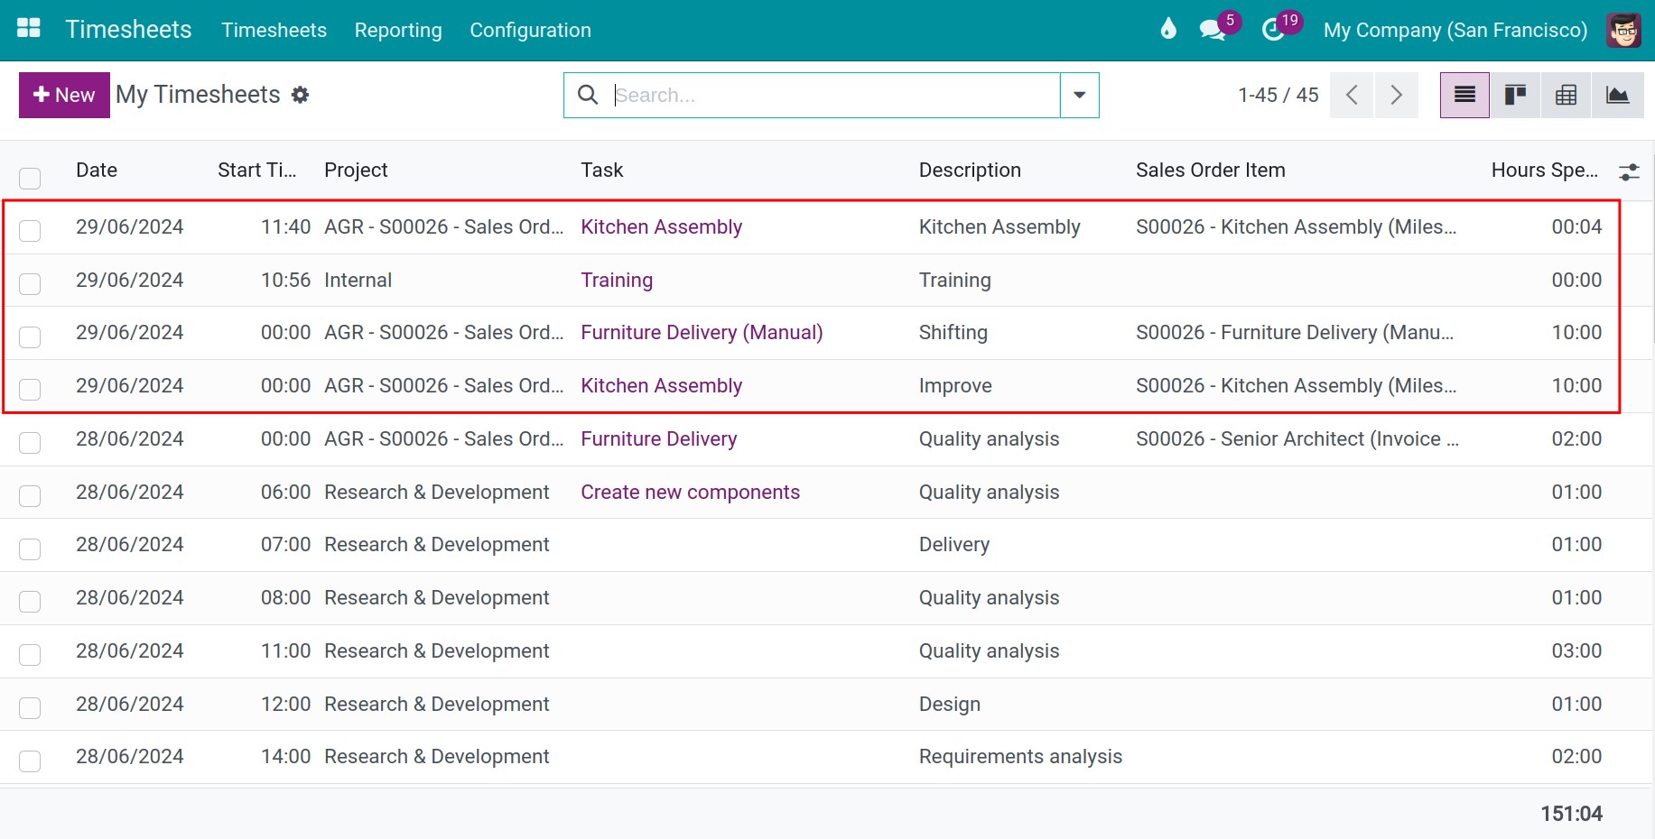1655x839 pixels.
Task: Open the Furniture Delivery (Manual) task link
Action: tap(702, 333)
